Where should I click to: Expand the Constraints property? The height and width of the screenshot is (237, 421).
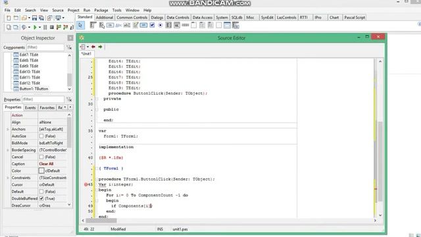(x=7, y=178)
